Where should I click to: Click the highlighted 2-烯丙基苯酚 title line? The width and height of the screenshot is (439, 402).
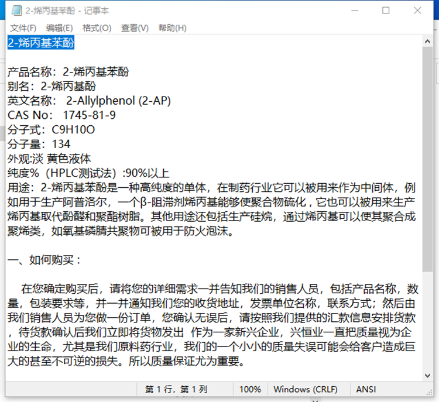tap(41, 42)
